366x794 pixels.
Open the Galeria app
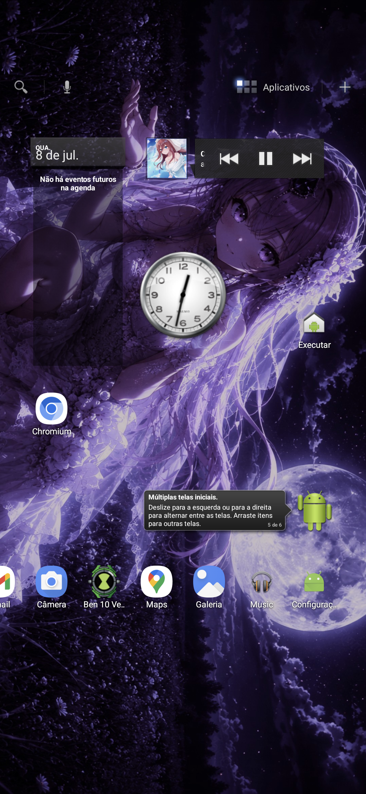(x=209, y=587)
